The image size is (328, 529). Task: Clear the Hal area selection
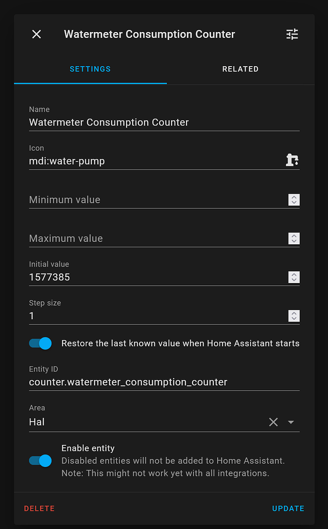pyautogui.click(x=273, y=422)
